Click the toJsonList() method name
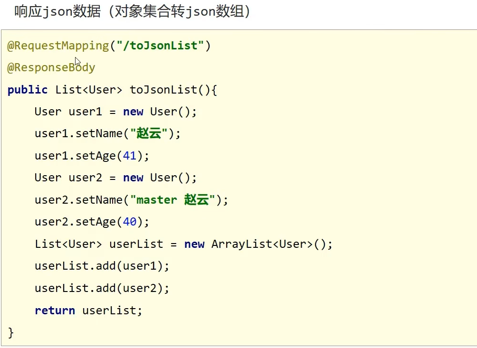 pyautogui.click(x=167, y=90)
